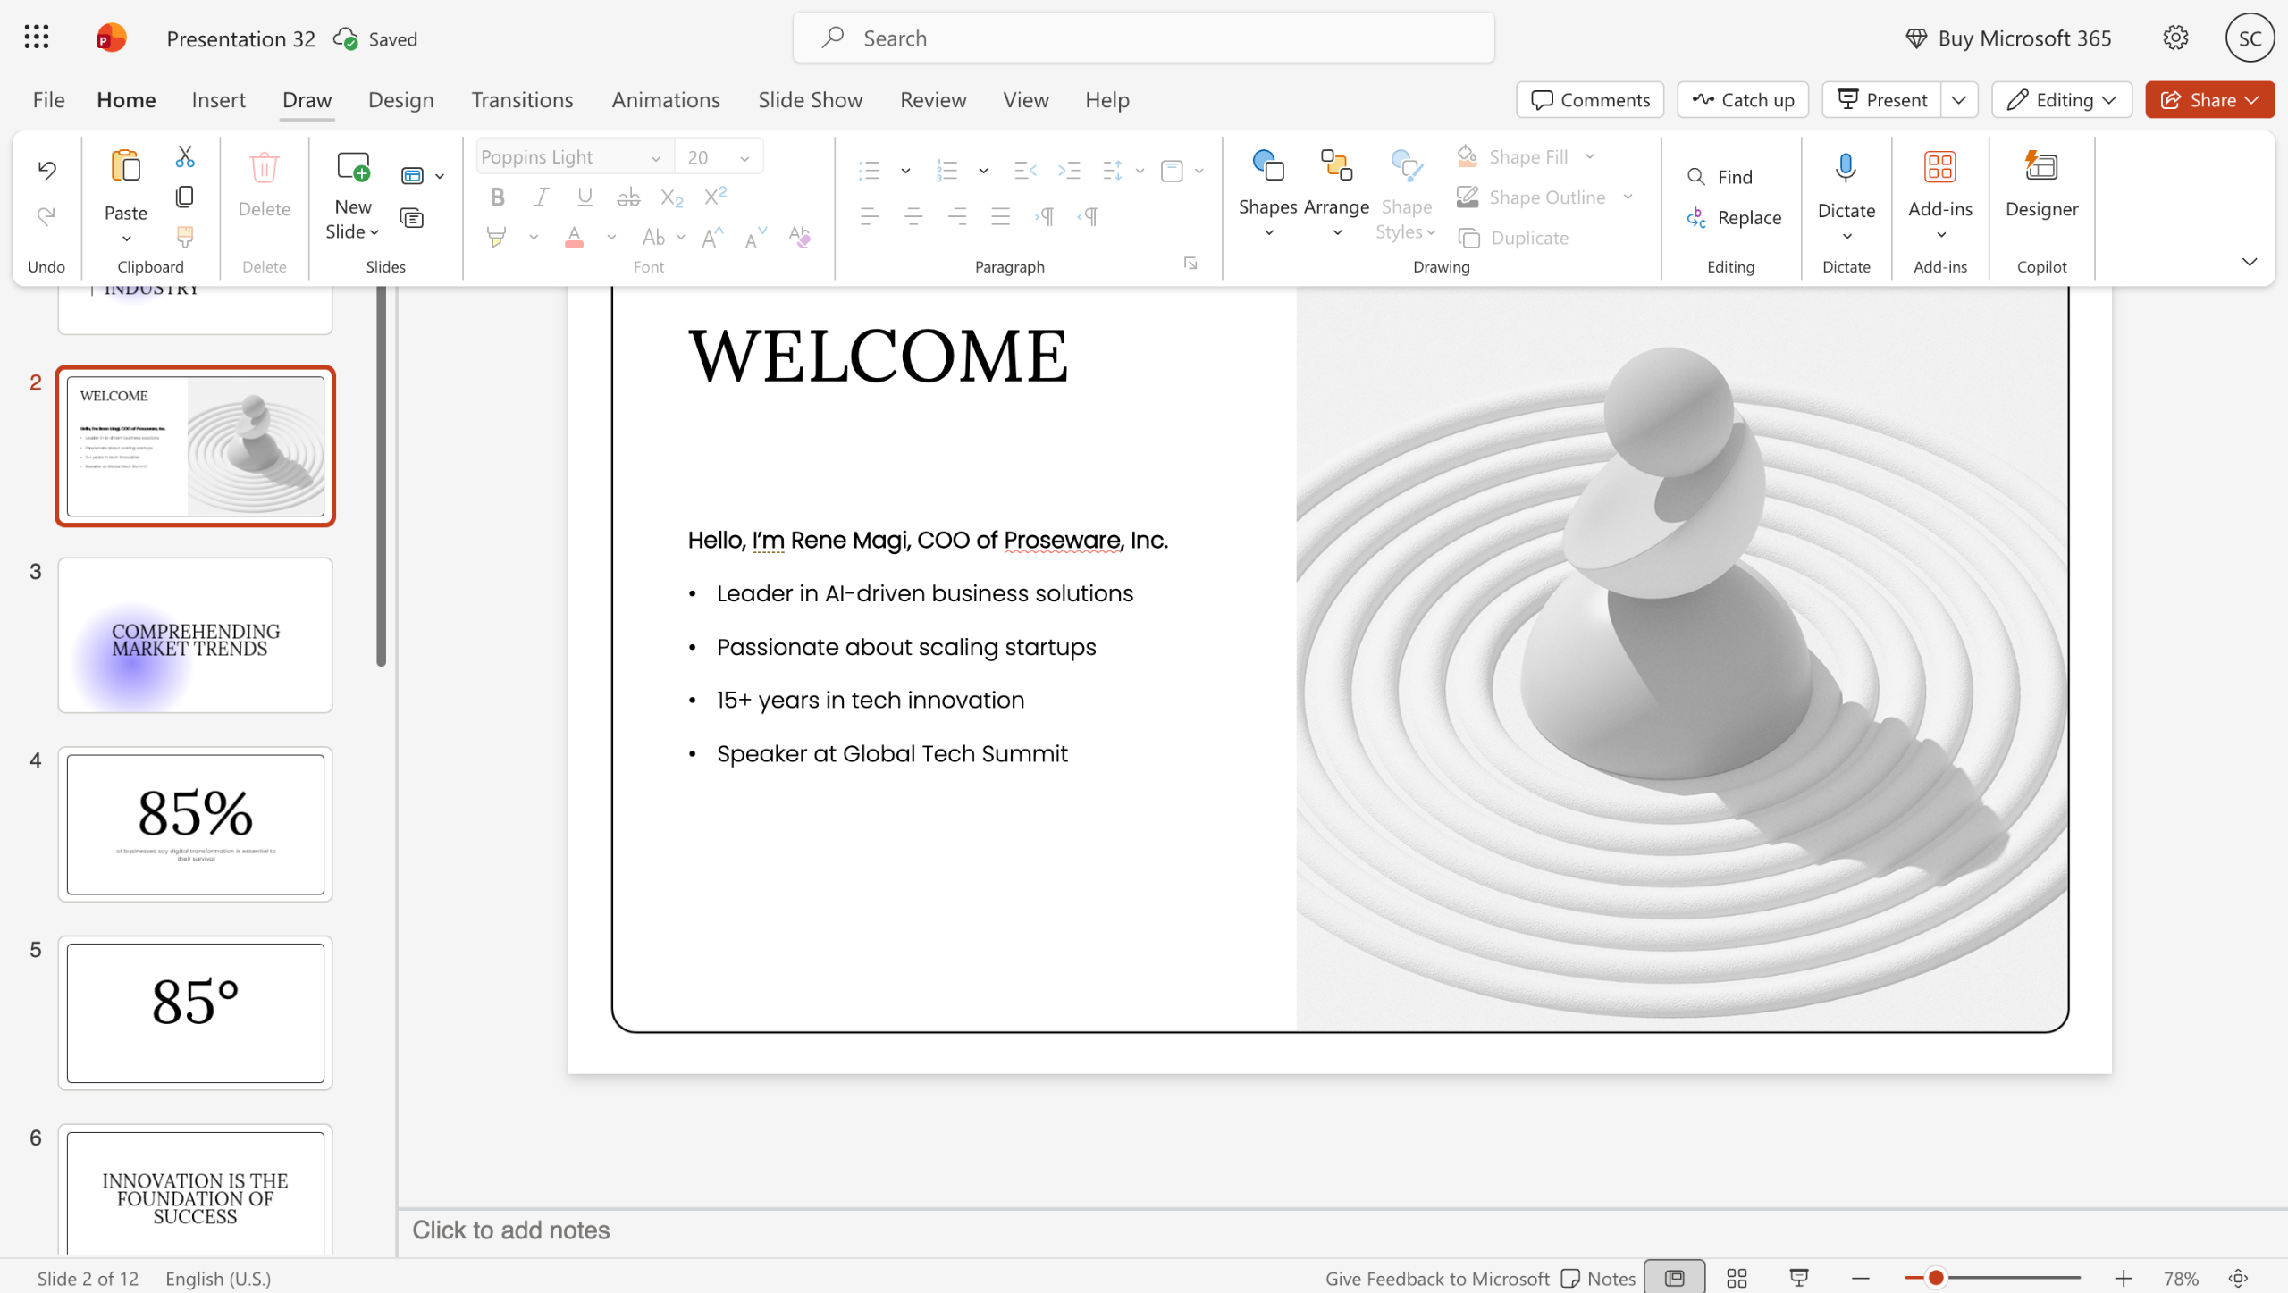Toggle Normal view in status bar

1674,1278
